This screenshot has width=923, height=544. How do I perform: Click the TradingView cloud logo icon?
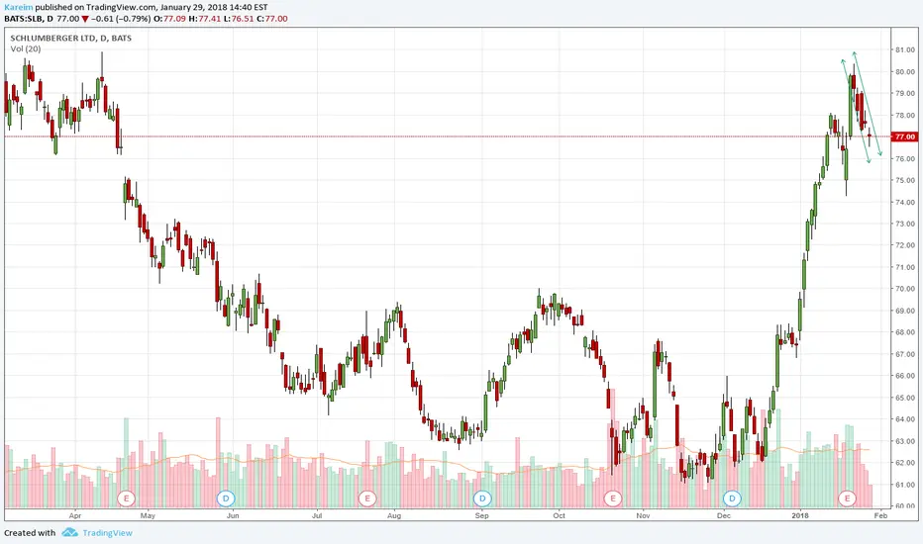click(x=70, y=532)
